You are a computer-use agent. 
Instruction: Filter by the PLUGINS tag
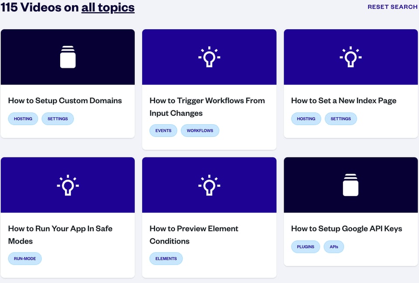[x=306, y=247]
